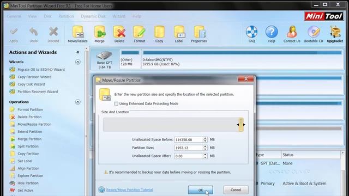Click the D:falconIMG(NTFS) partition bar
Screen dimensions: 349x196
[242, 59]
